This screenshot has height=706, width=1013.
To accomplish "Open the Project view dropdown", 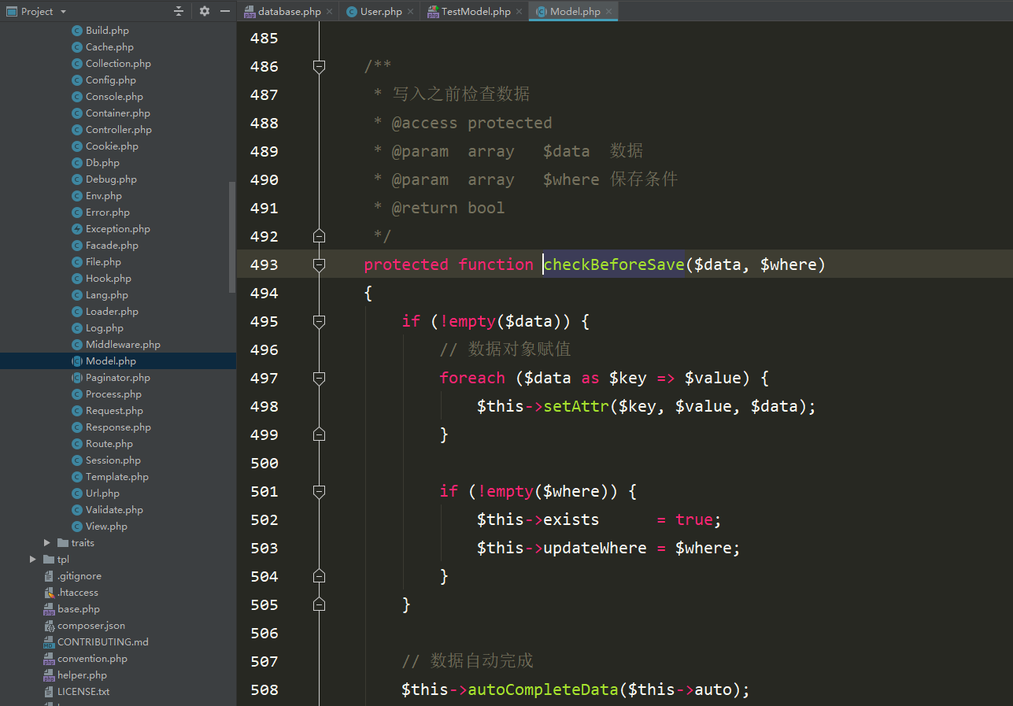I will [x=63, y=11].
